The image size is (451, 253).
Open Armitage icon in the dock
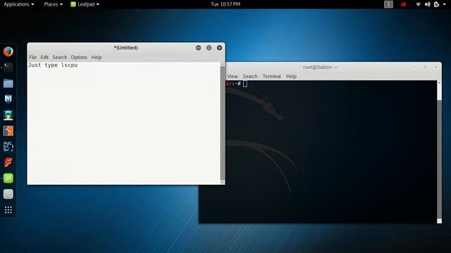[x=8, y=115]
